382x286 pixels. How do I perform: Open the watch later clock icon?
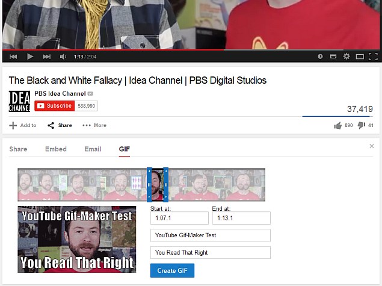(320, 57)
